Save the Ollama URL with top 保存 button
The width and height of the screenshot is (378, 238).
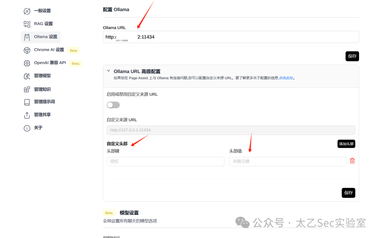click(352, 56)
